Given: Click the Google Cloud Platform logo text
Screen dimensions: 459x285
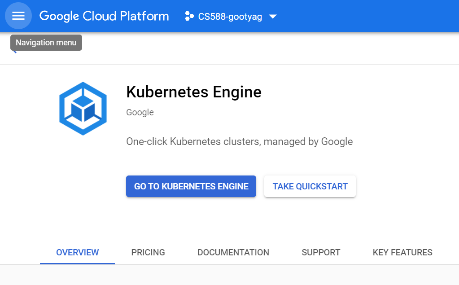Looking at the screenshot, I should click(104, 16).
